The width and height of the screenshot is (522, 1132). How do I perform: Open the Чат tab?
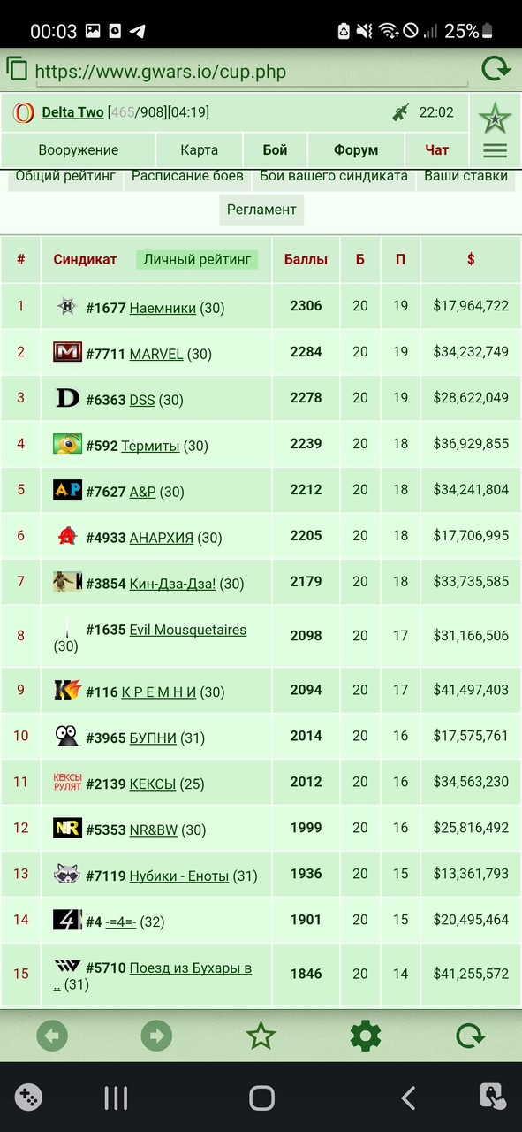pyautogui.click(x=436, y=149)
